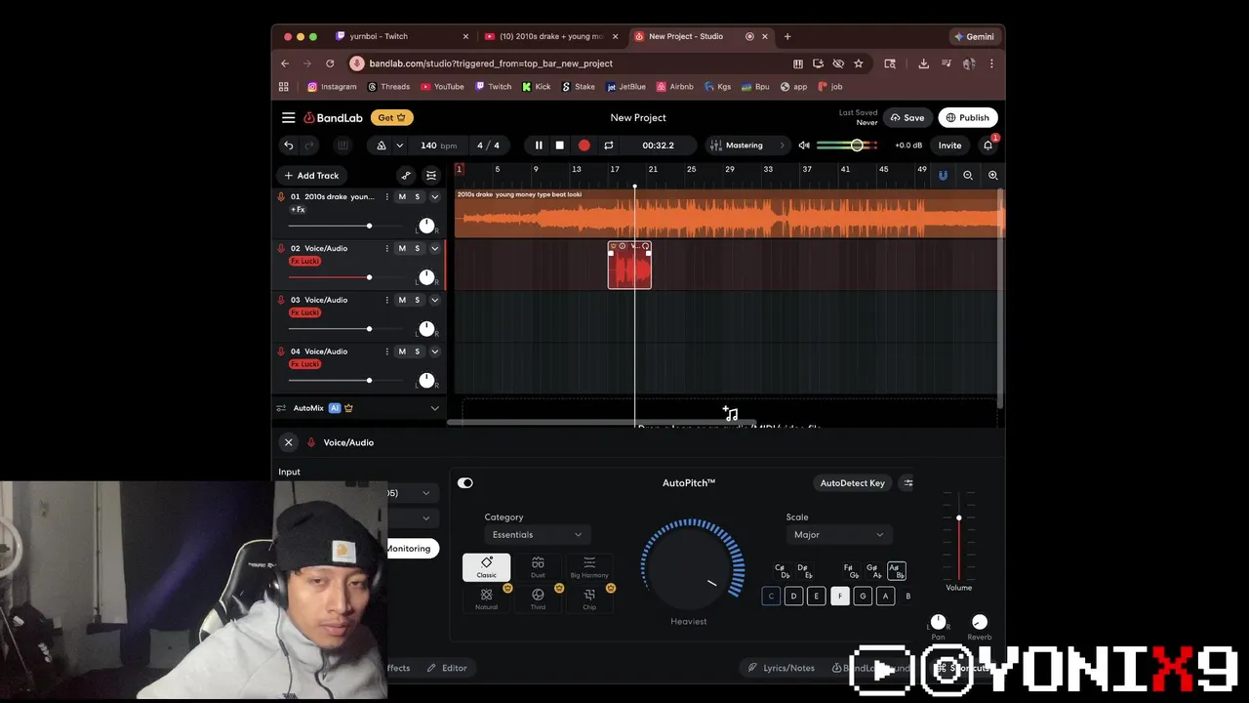Stop playback with the stop button
The width and height of the screenshot is (1249, 703).
[559, 145]
